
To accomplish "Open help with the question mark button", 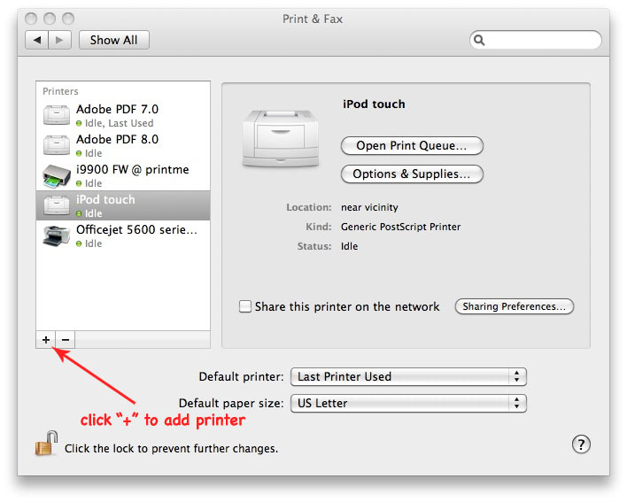I will pos(581,444).
